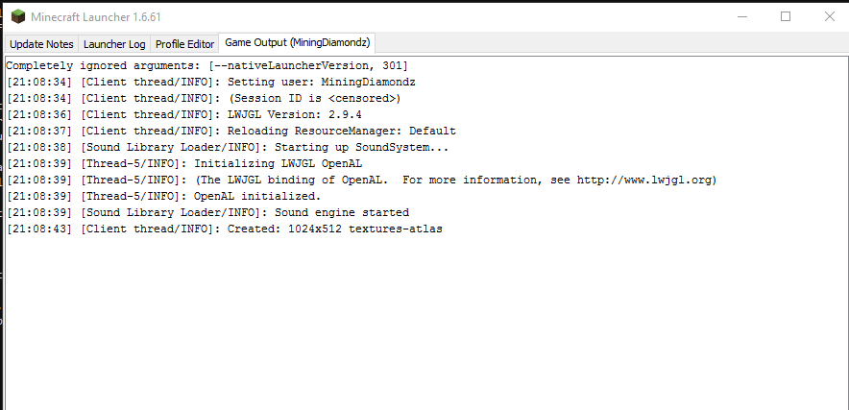Click the 'Created: 1024x512 textures-atlas' line
The height and width of the screenshot is (410, 849).
(x=224, y=229)
